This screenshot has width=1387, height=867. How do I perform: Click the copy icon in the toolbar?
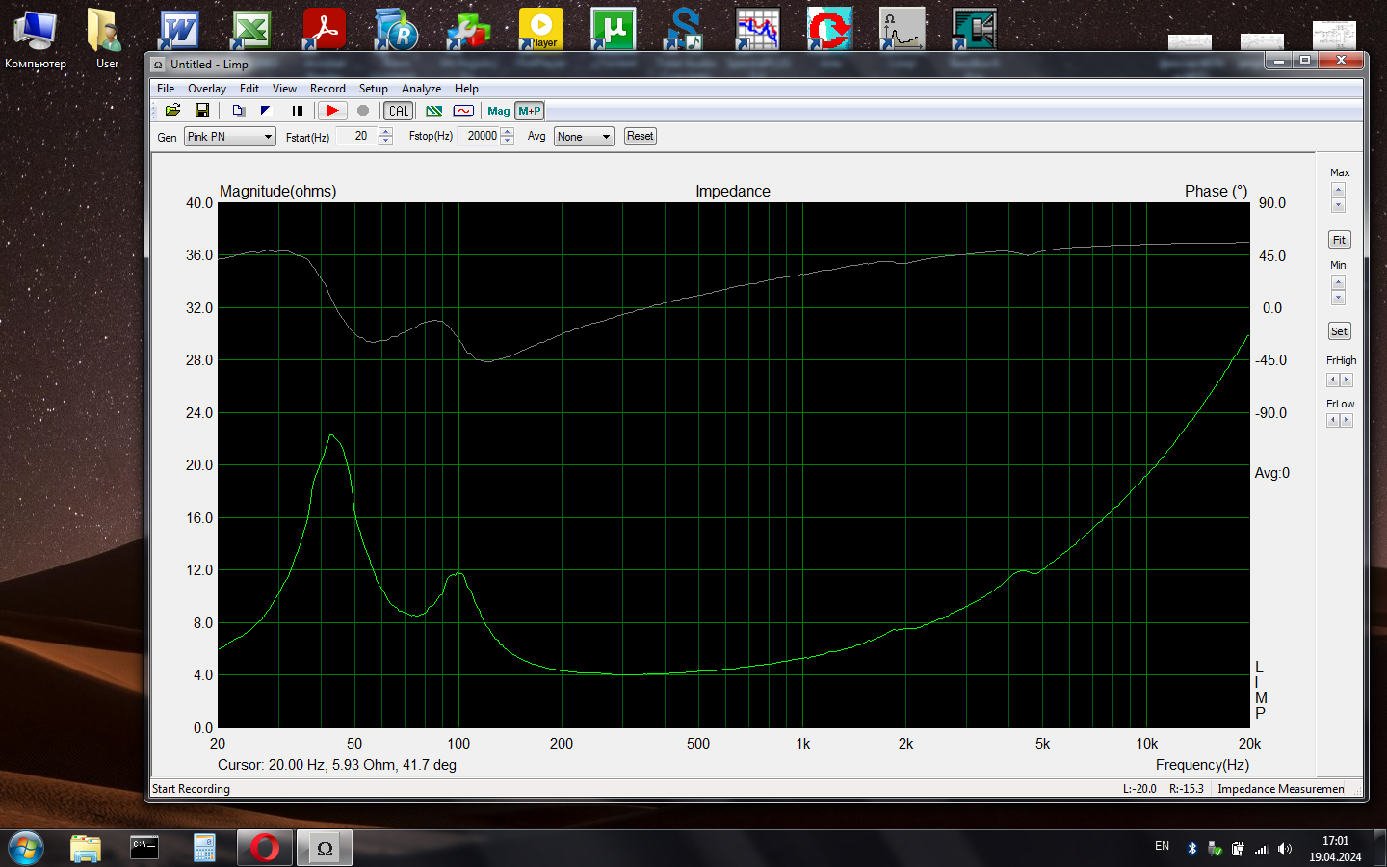pos(239,111)
